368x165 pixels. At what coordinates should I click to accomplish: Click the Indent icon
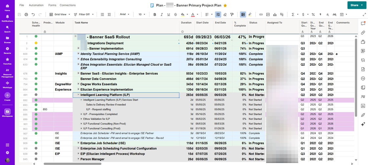109,14
